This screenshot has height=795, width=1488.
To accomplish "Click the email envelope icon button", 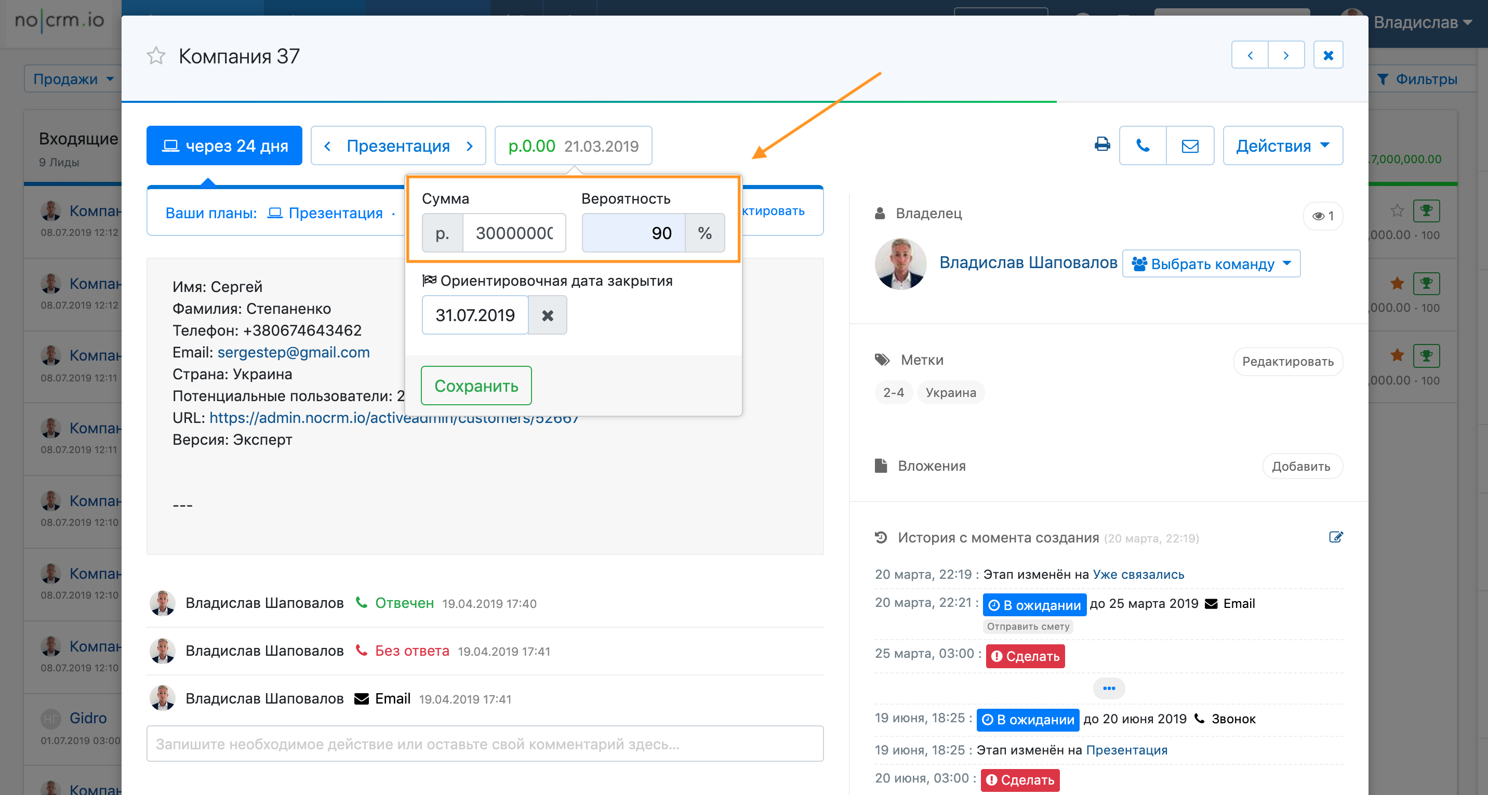I will point(1189,145).
